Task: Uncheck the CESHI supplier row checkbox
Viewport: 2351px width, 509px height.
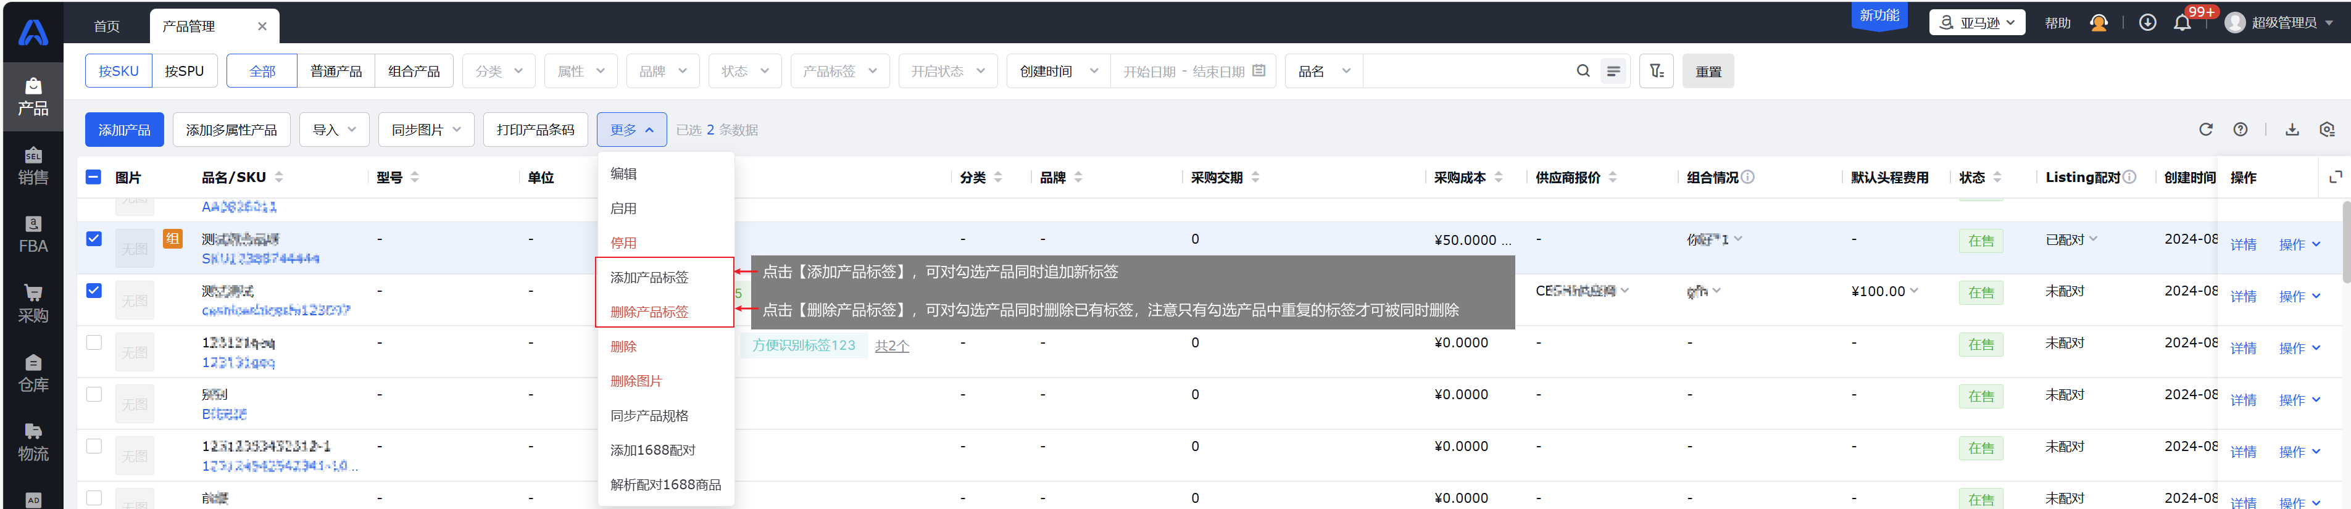Action: [x=93, y=291]
